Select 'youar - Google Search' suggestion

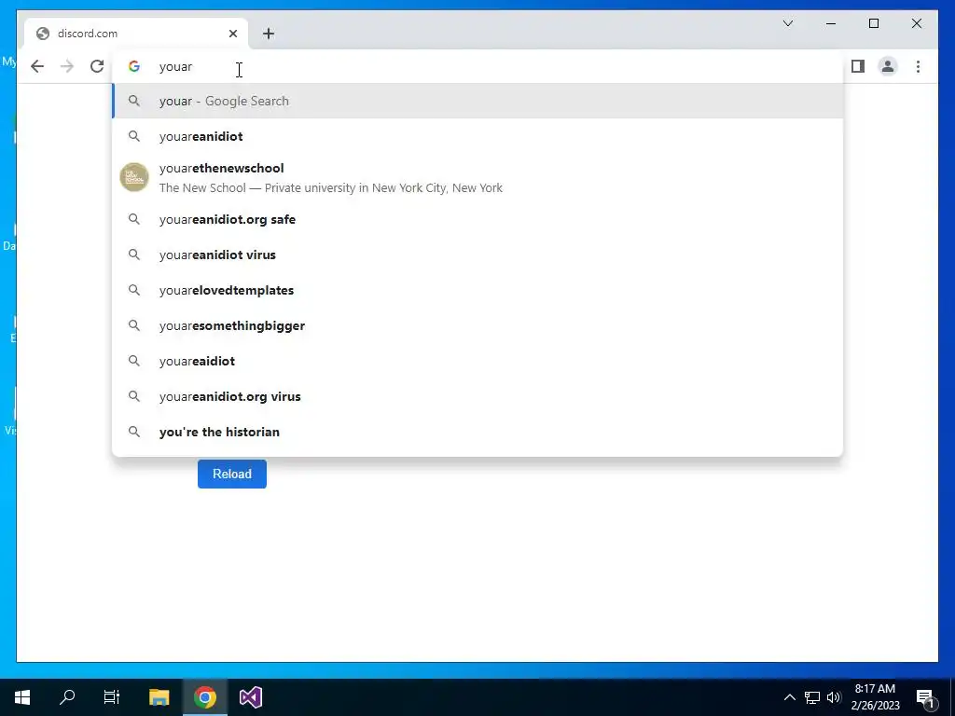477,101
